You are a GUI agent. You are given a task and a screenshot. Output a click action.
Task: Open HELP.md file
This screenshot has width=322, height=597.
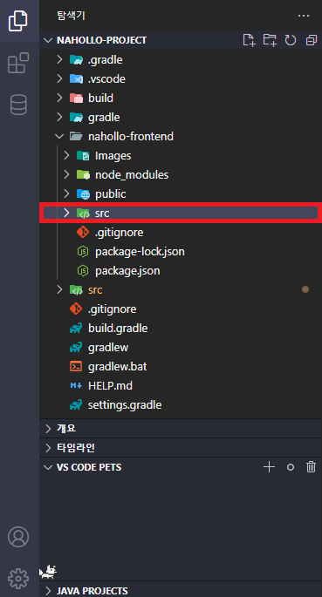[x=110, y=386]
